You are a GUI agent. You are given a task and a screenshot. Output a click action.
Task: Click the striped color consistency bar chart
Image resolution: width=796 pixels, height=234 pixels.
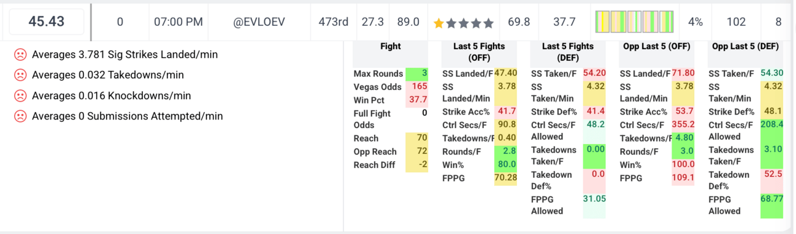[x=634, y=22]
